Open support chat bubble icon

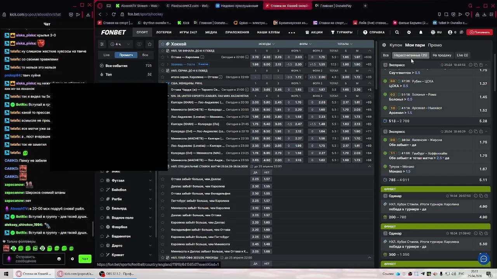tap(483, 259)
